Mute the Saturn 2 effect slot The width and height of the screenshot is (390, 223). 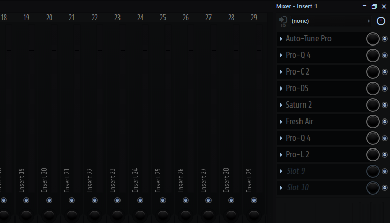385,105
